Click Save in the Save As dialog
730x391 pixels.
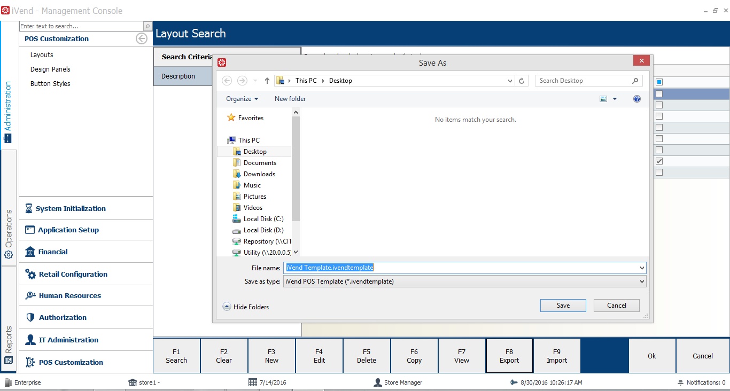pos(563,306)
